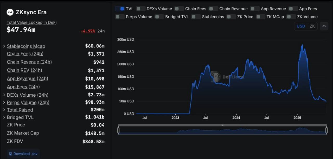The image size is (333, 159).
Task: Select the USD denomination tab
Action: pos(301,26)
